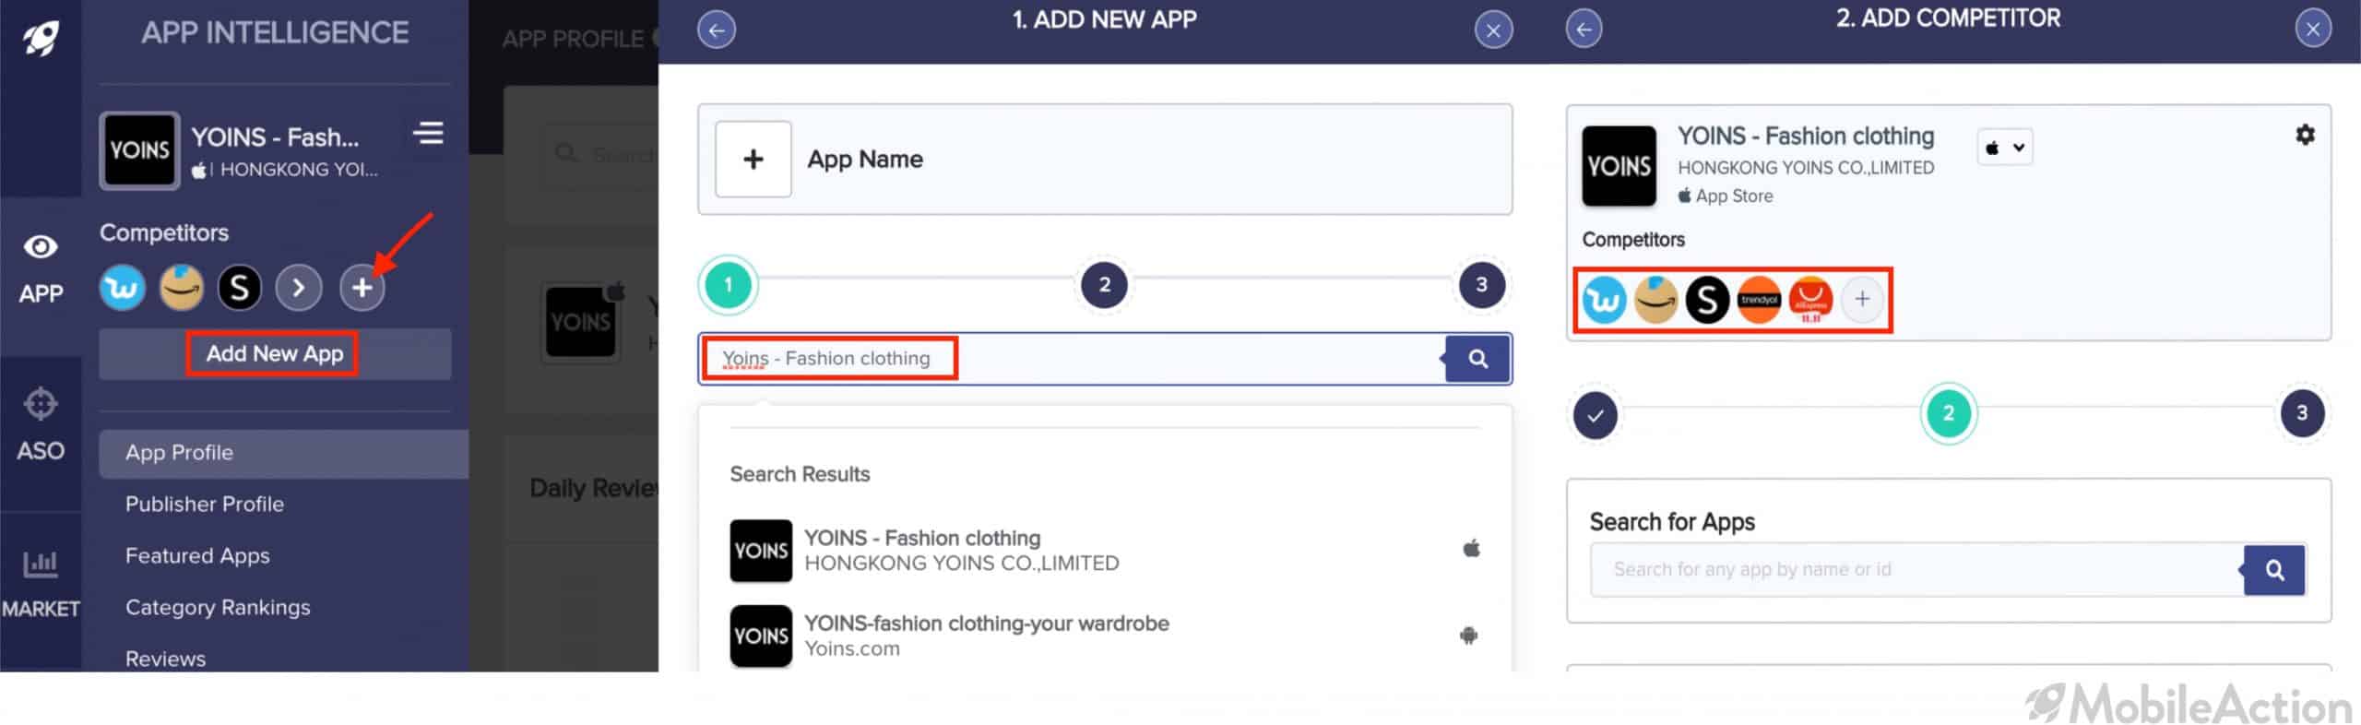Choose YOINS - Fashion clothing iOS result
Viewport: 2361px width, 725px height.
pos(1105,551)
